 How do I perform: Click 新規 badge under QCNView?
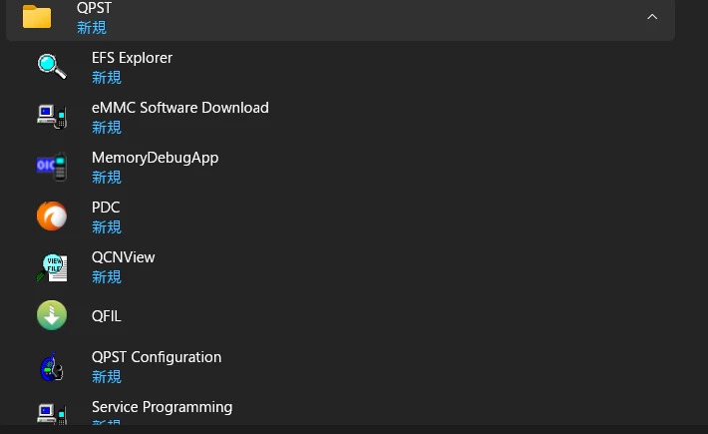(x=107, y=276)
